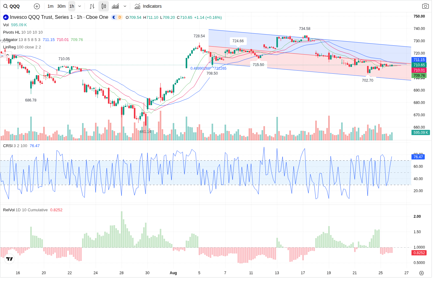The height and width of the screenshot is (293, 438).
Task: Click the Alligator 711.15 legend value
Action: point(49,40)
